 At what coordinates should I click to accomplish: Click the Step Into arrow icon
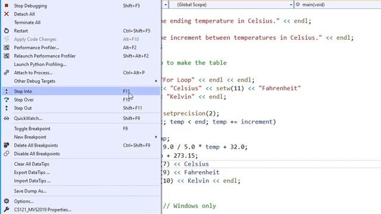coord(7,91)
